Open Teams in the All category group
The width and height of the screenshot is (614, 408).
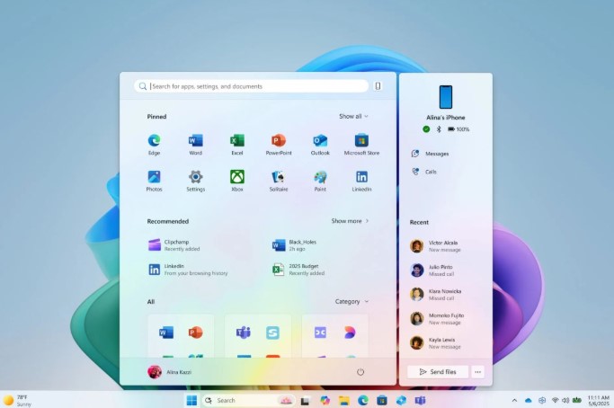[244, 333]
